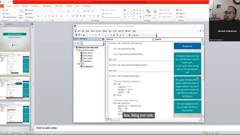Toggle Strikethrough formatting in the ribbon
Viewport: 240px width, 135px height.
(x=53, y=16)
